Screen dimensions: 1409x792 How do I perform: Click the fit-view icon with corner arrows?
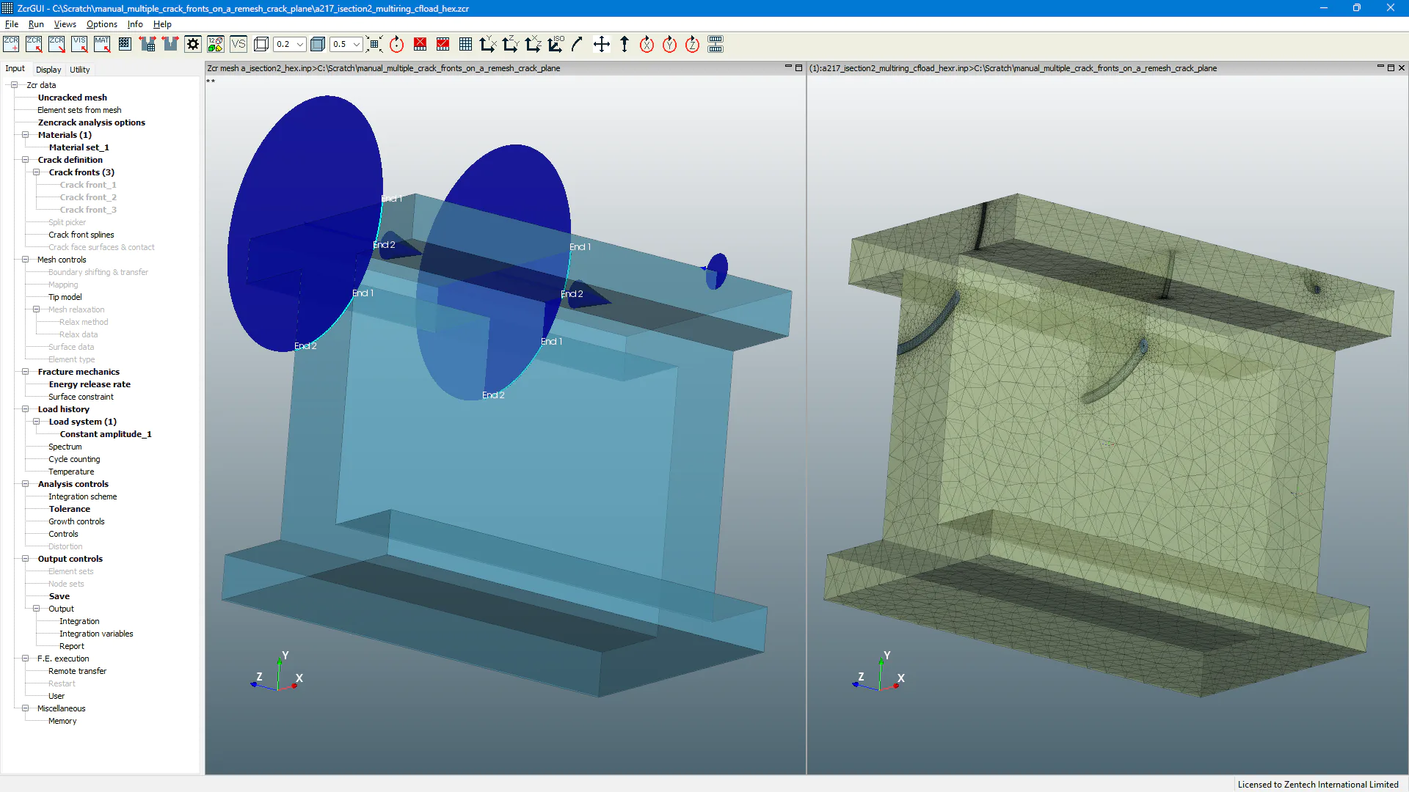(x=374, y=44)
